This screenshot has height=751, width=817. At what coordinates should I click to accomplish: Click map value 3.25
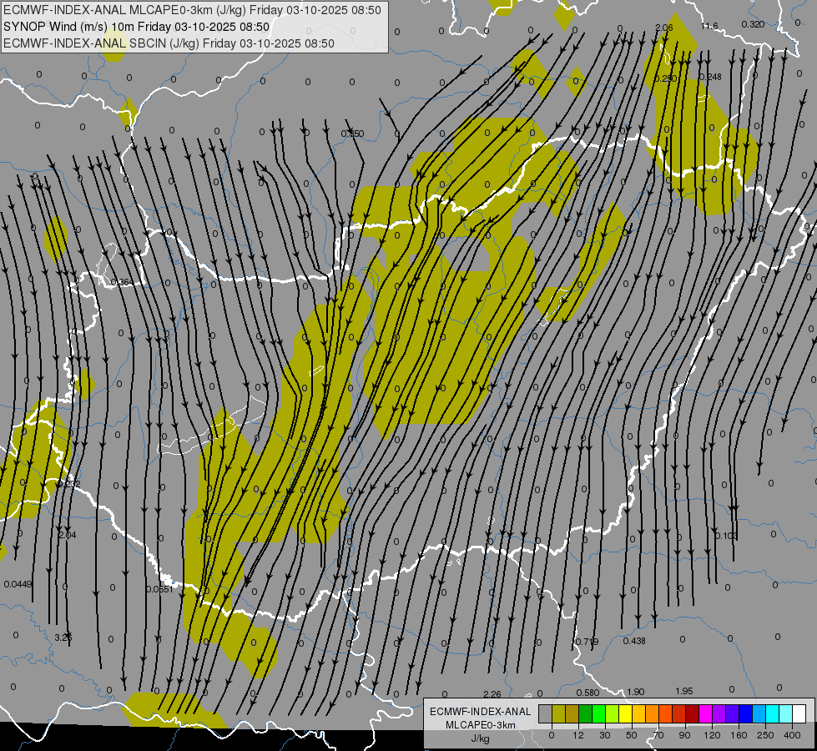[x=63, y=638]
